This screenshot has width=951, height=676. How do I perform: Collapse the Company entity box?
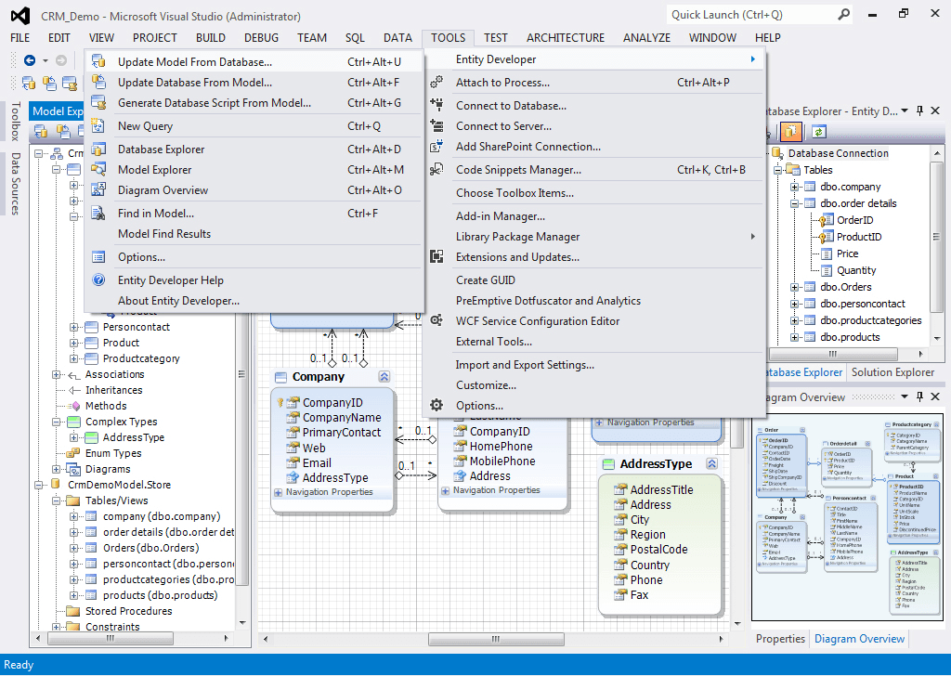pyautogui.click(x=384, y=376)
